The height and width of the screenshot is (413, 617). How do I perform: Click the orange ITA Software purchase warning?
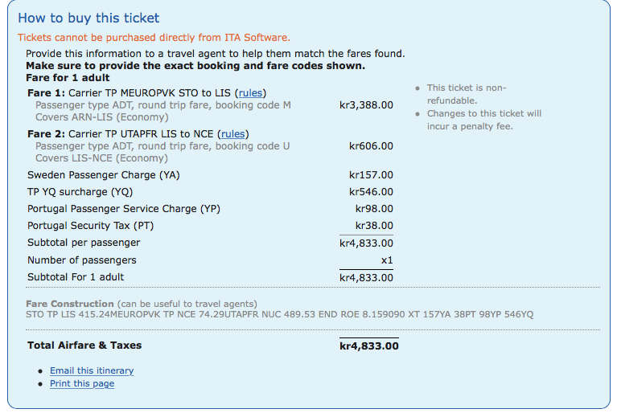coord(154,38)
